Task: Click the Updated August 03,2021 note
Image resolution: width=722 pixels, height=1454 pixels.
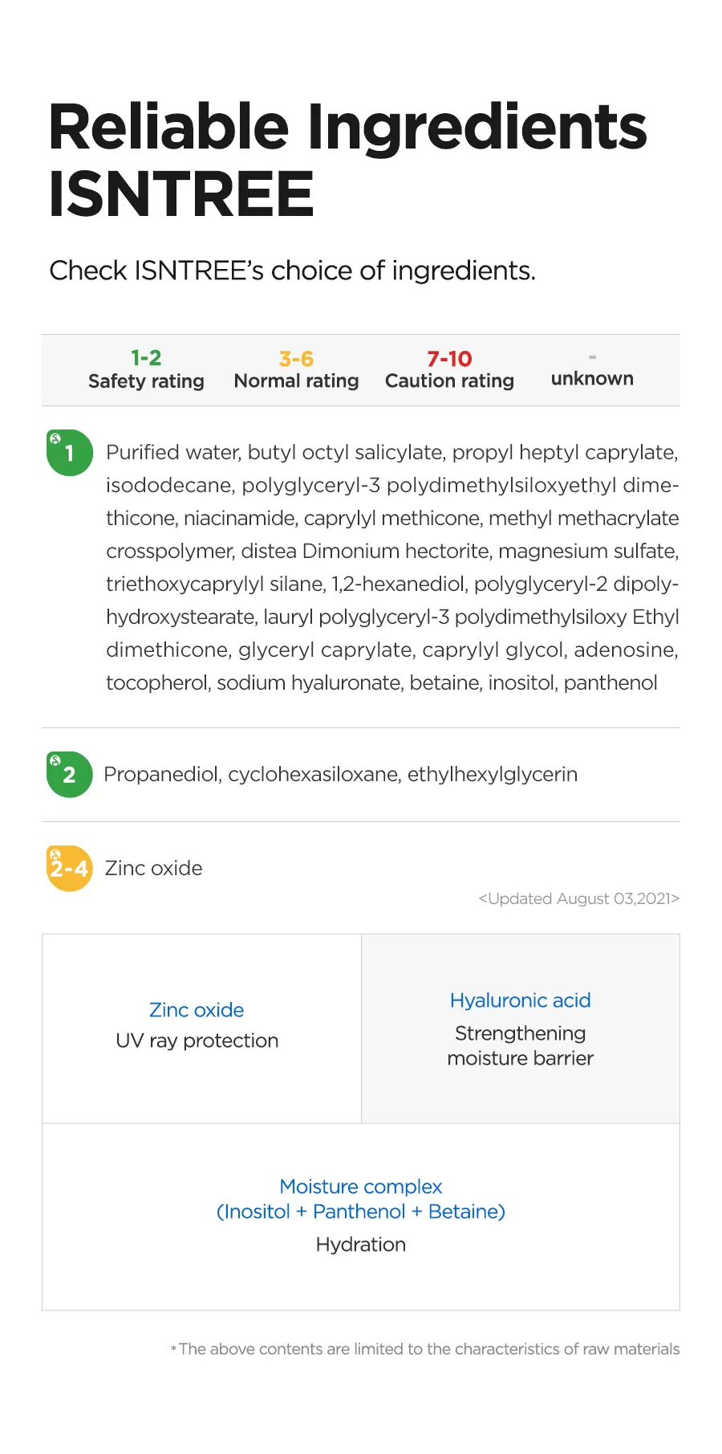Action: tap(578, 898)
